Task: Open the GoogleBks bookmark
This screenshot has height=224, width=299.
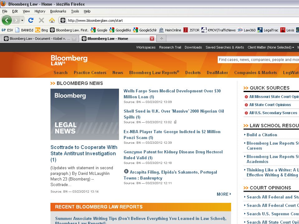Action: click(120, 30)
